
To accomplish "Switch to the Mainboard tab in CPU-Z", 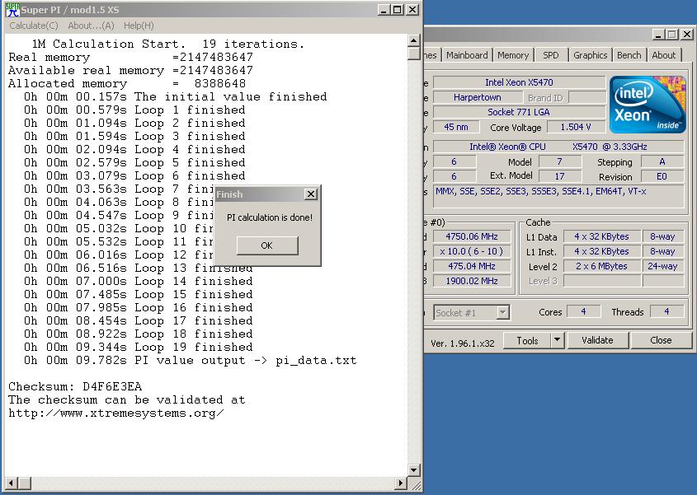I will click(x=467, y=55).
